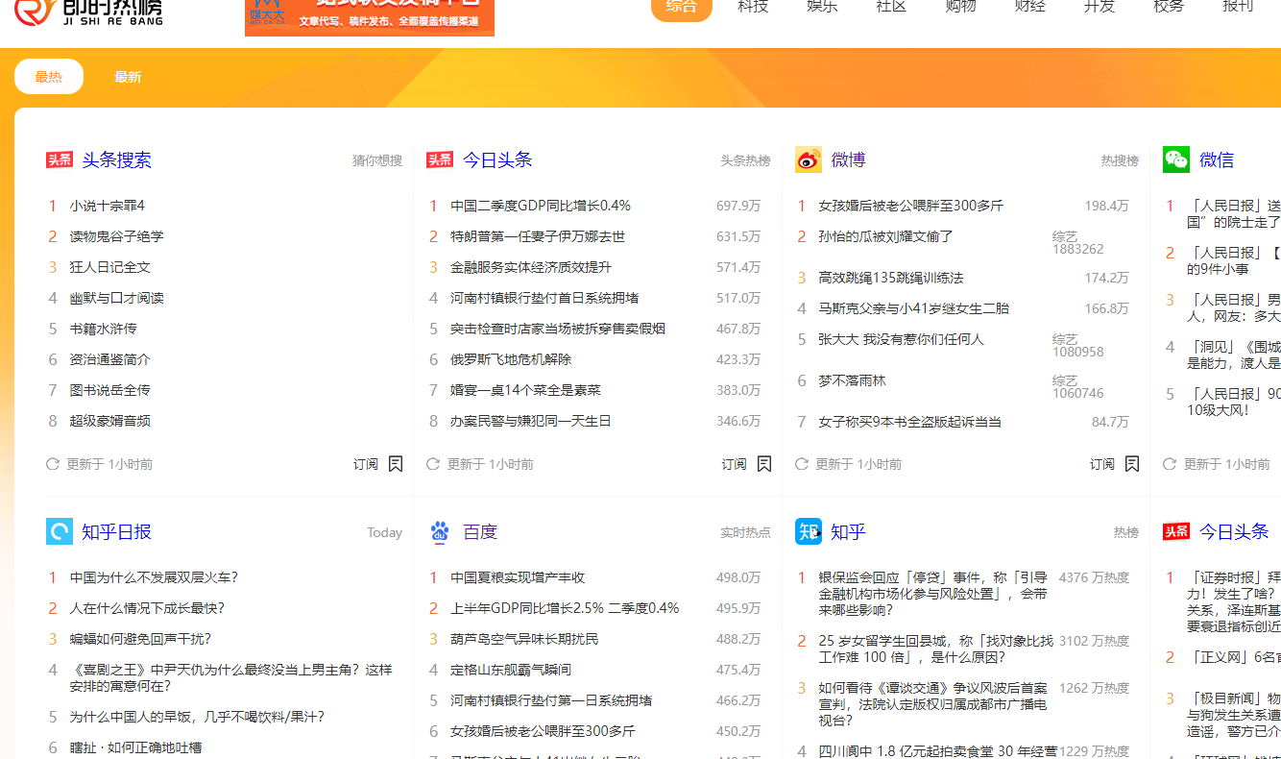This screenshot has width=1281, height=759.
Task: Open 定格山东舰霸气瞬间 in 百度
Action: (511, 670)
